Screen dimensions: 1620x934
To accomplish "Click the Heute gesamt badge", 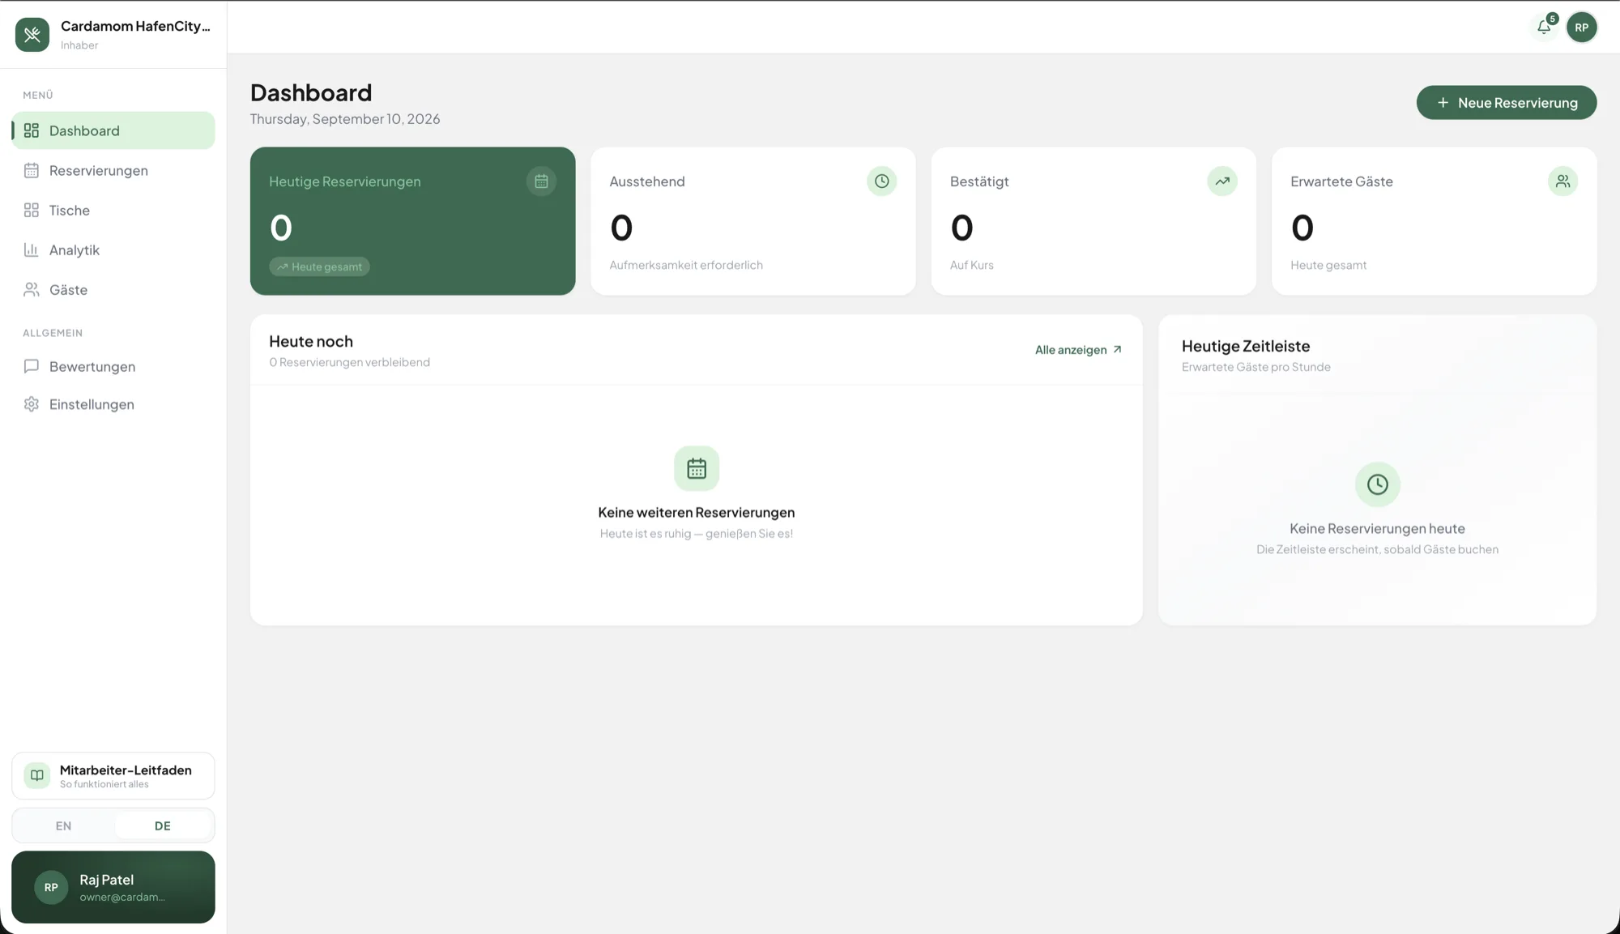I will 319,267.
